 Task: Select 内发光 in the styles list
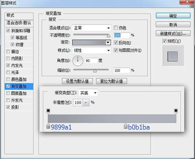(x=17, y=66)
